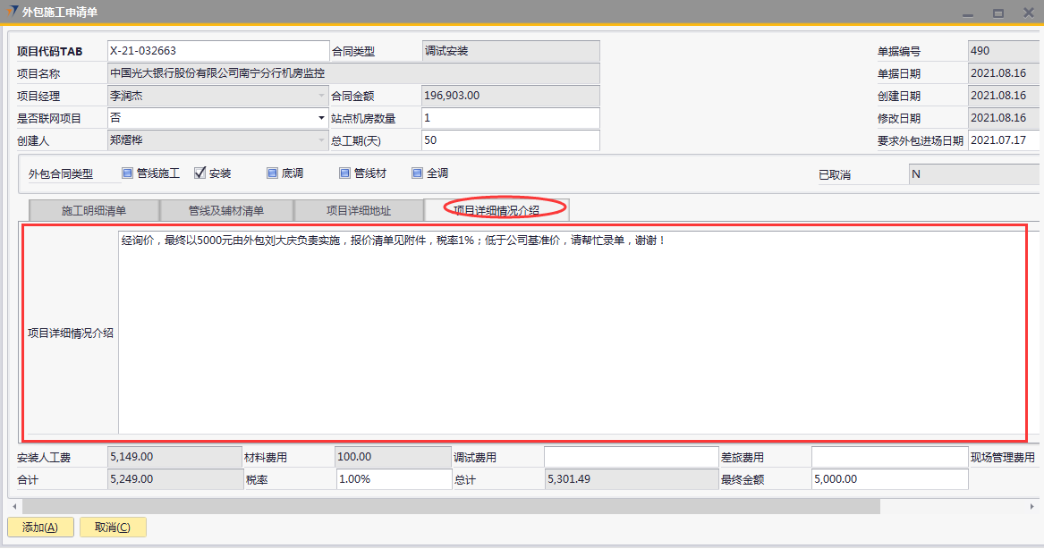Open the 是否联网项目 dropdown
1044x549 pixels.
pos(322,118)
